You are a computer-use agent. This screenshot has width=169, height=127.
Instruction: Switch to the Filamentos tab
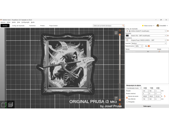click(32, 26)
